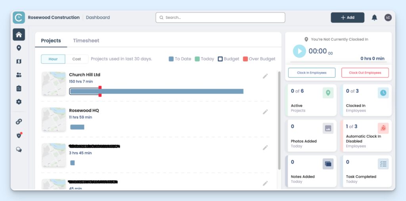Click the Dashboard breadcrumb label

tap(98, 17)
